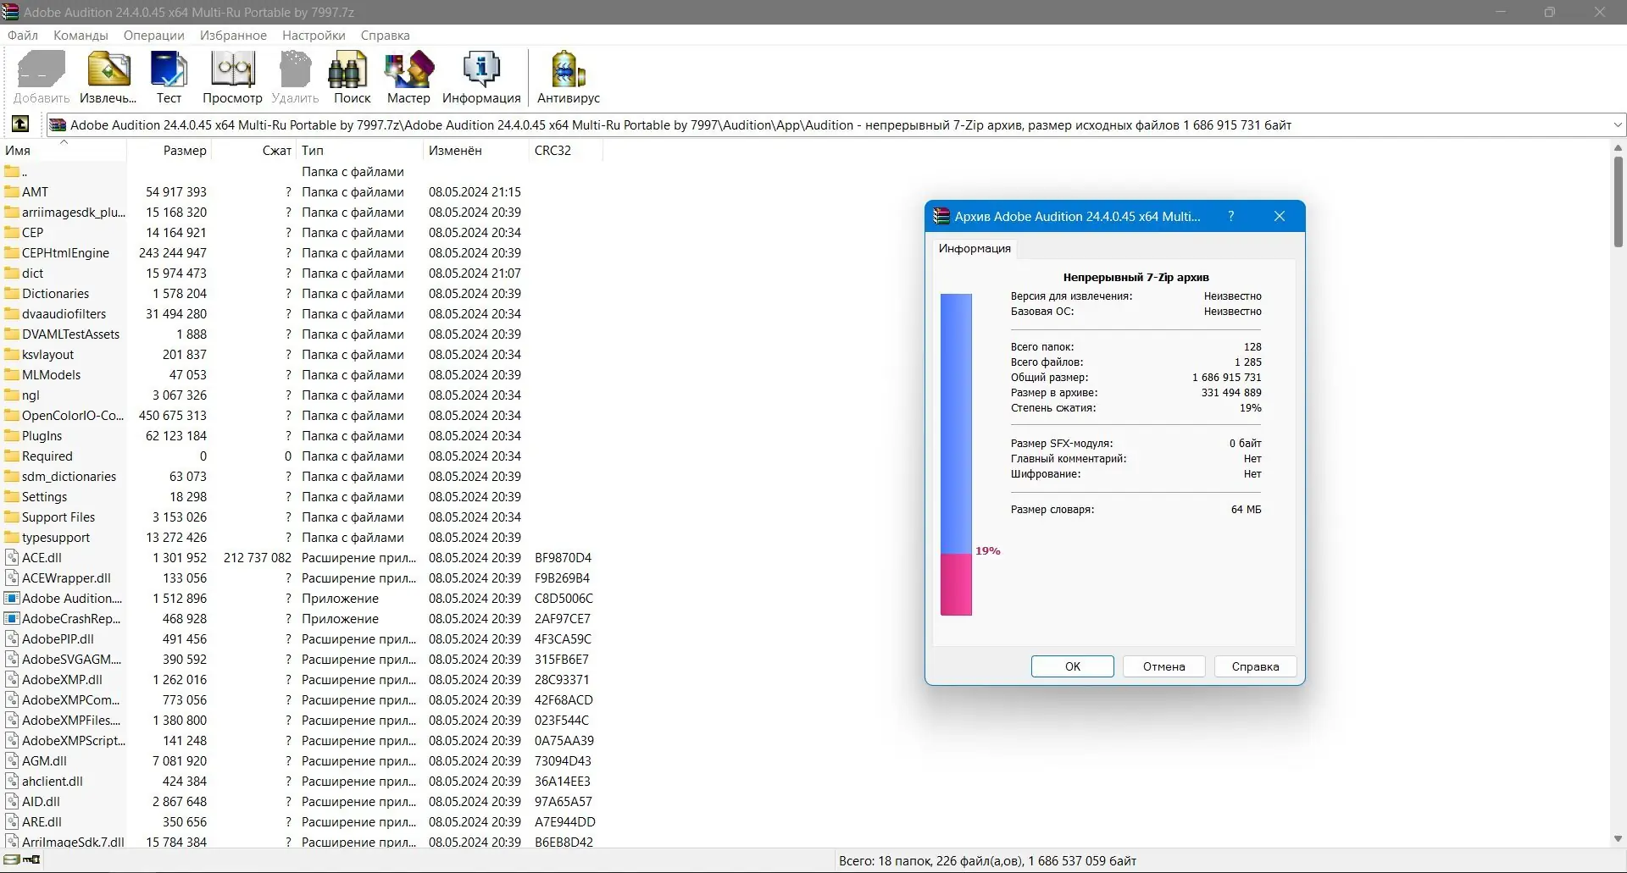Viewport: 1627px width, 873px height.
Task: Click the Отмена button
Action: coord(1163,666)
